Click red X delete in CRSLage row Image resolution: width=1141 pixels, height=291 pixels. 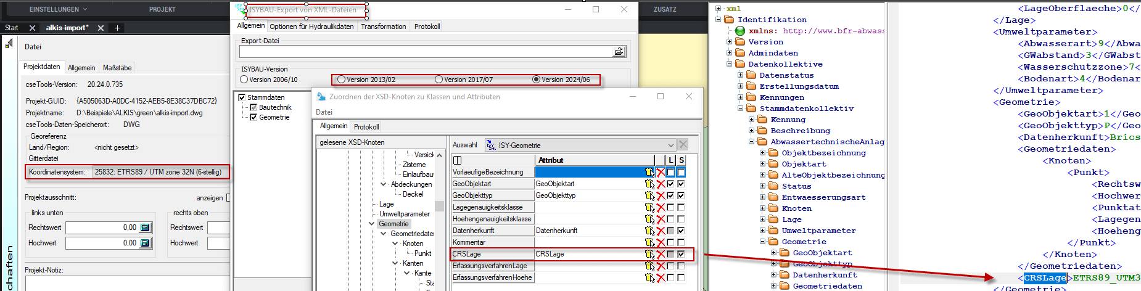[661, 255]
